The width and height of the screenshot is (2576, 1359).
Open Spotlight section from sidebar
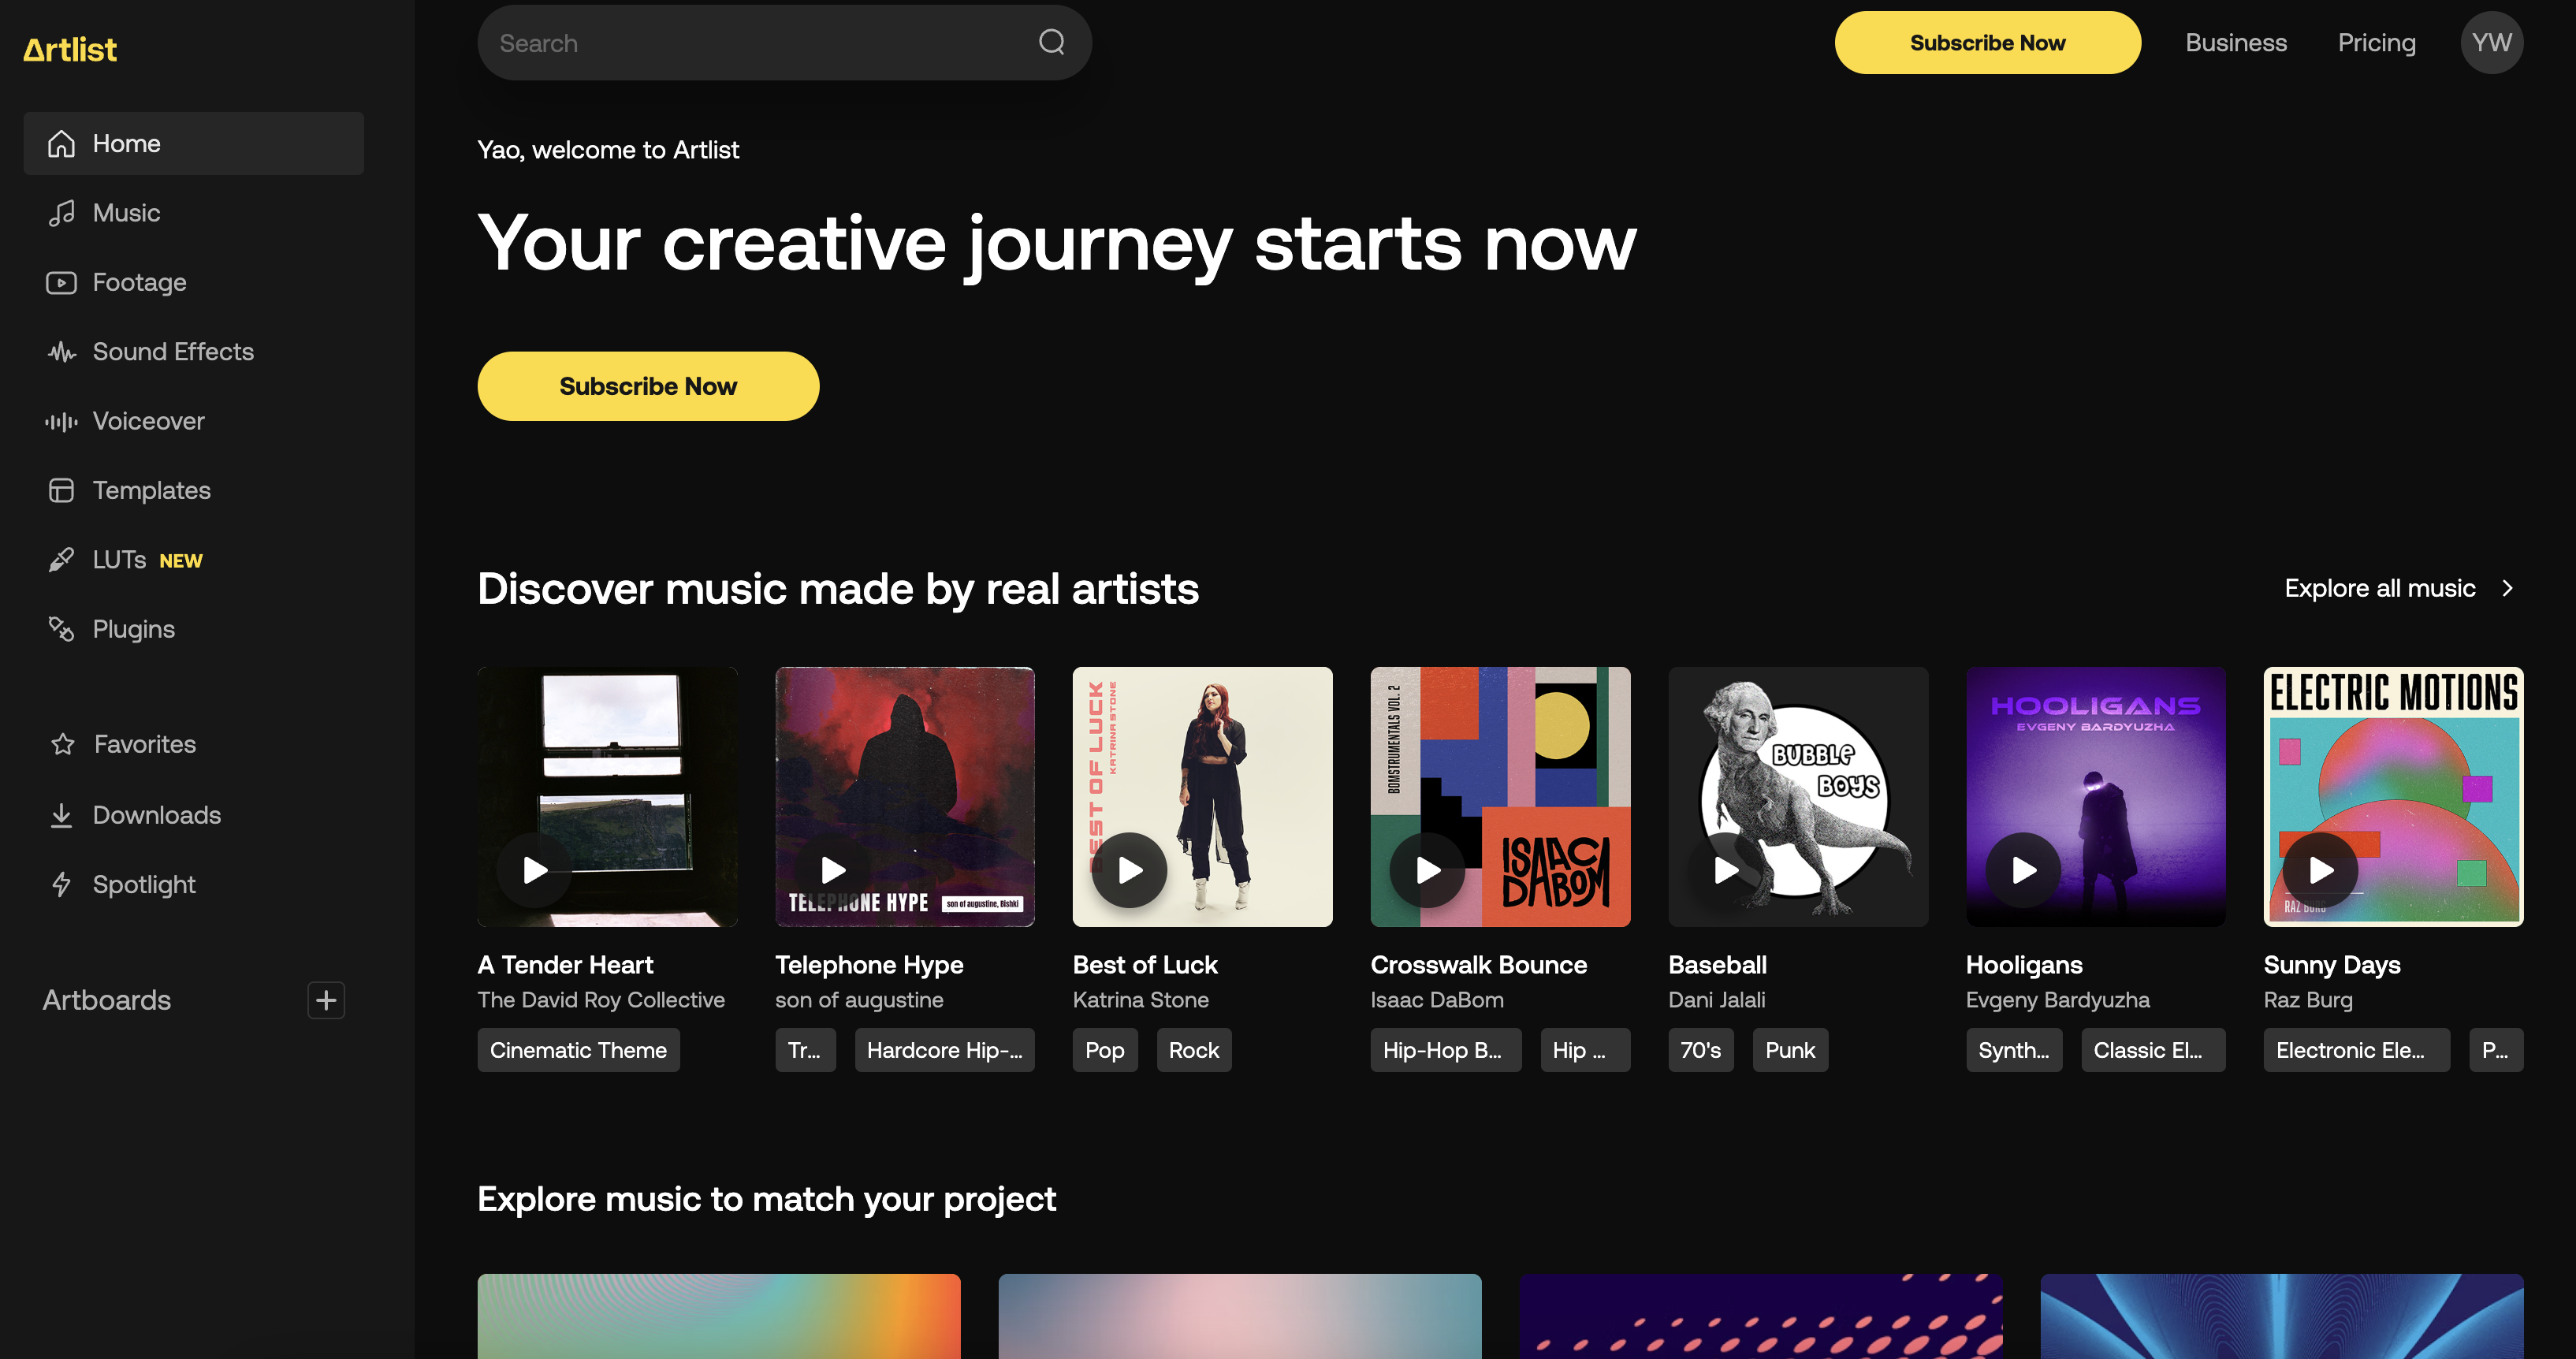(x=145, y=884)
